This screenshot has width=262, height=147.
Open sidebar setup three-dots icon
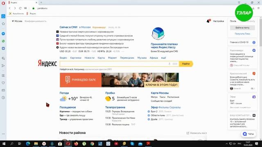pos(3,134)
